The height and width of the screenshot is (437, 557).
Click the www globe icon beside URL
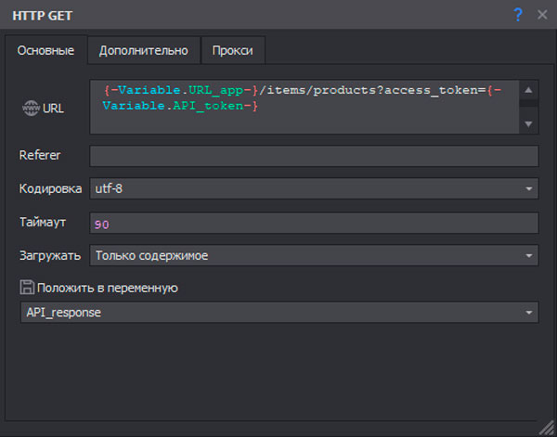coord(30,109)
